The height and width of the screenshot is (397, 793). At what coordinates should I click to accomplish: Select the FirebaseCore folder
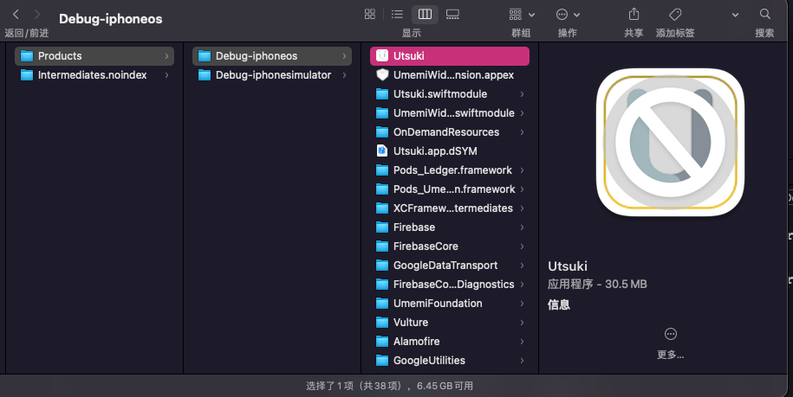coord(450,247)
